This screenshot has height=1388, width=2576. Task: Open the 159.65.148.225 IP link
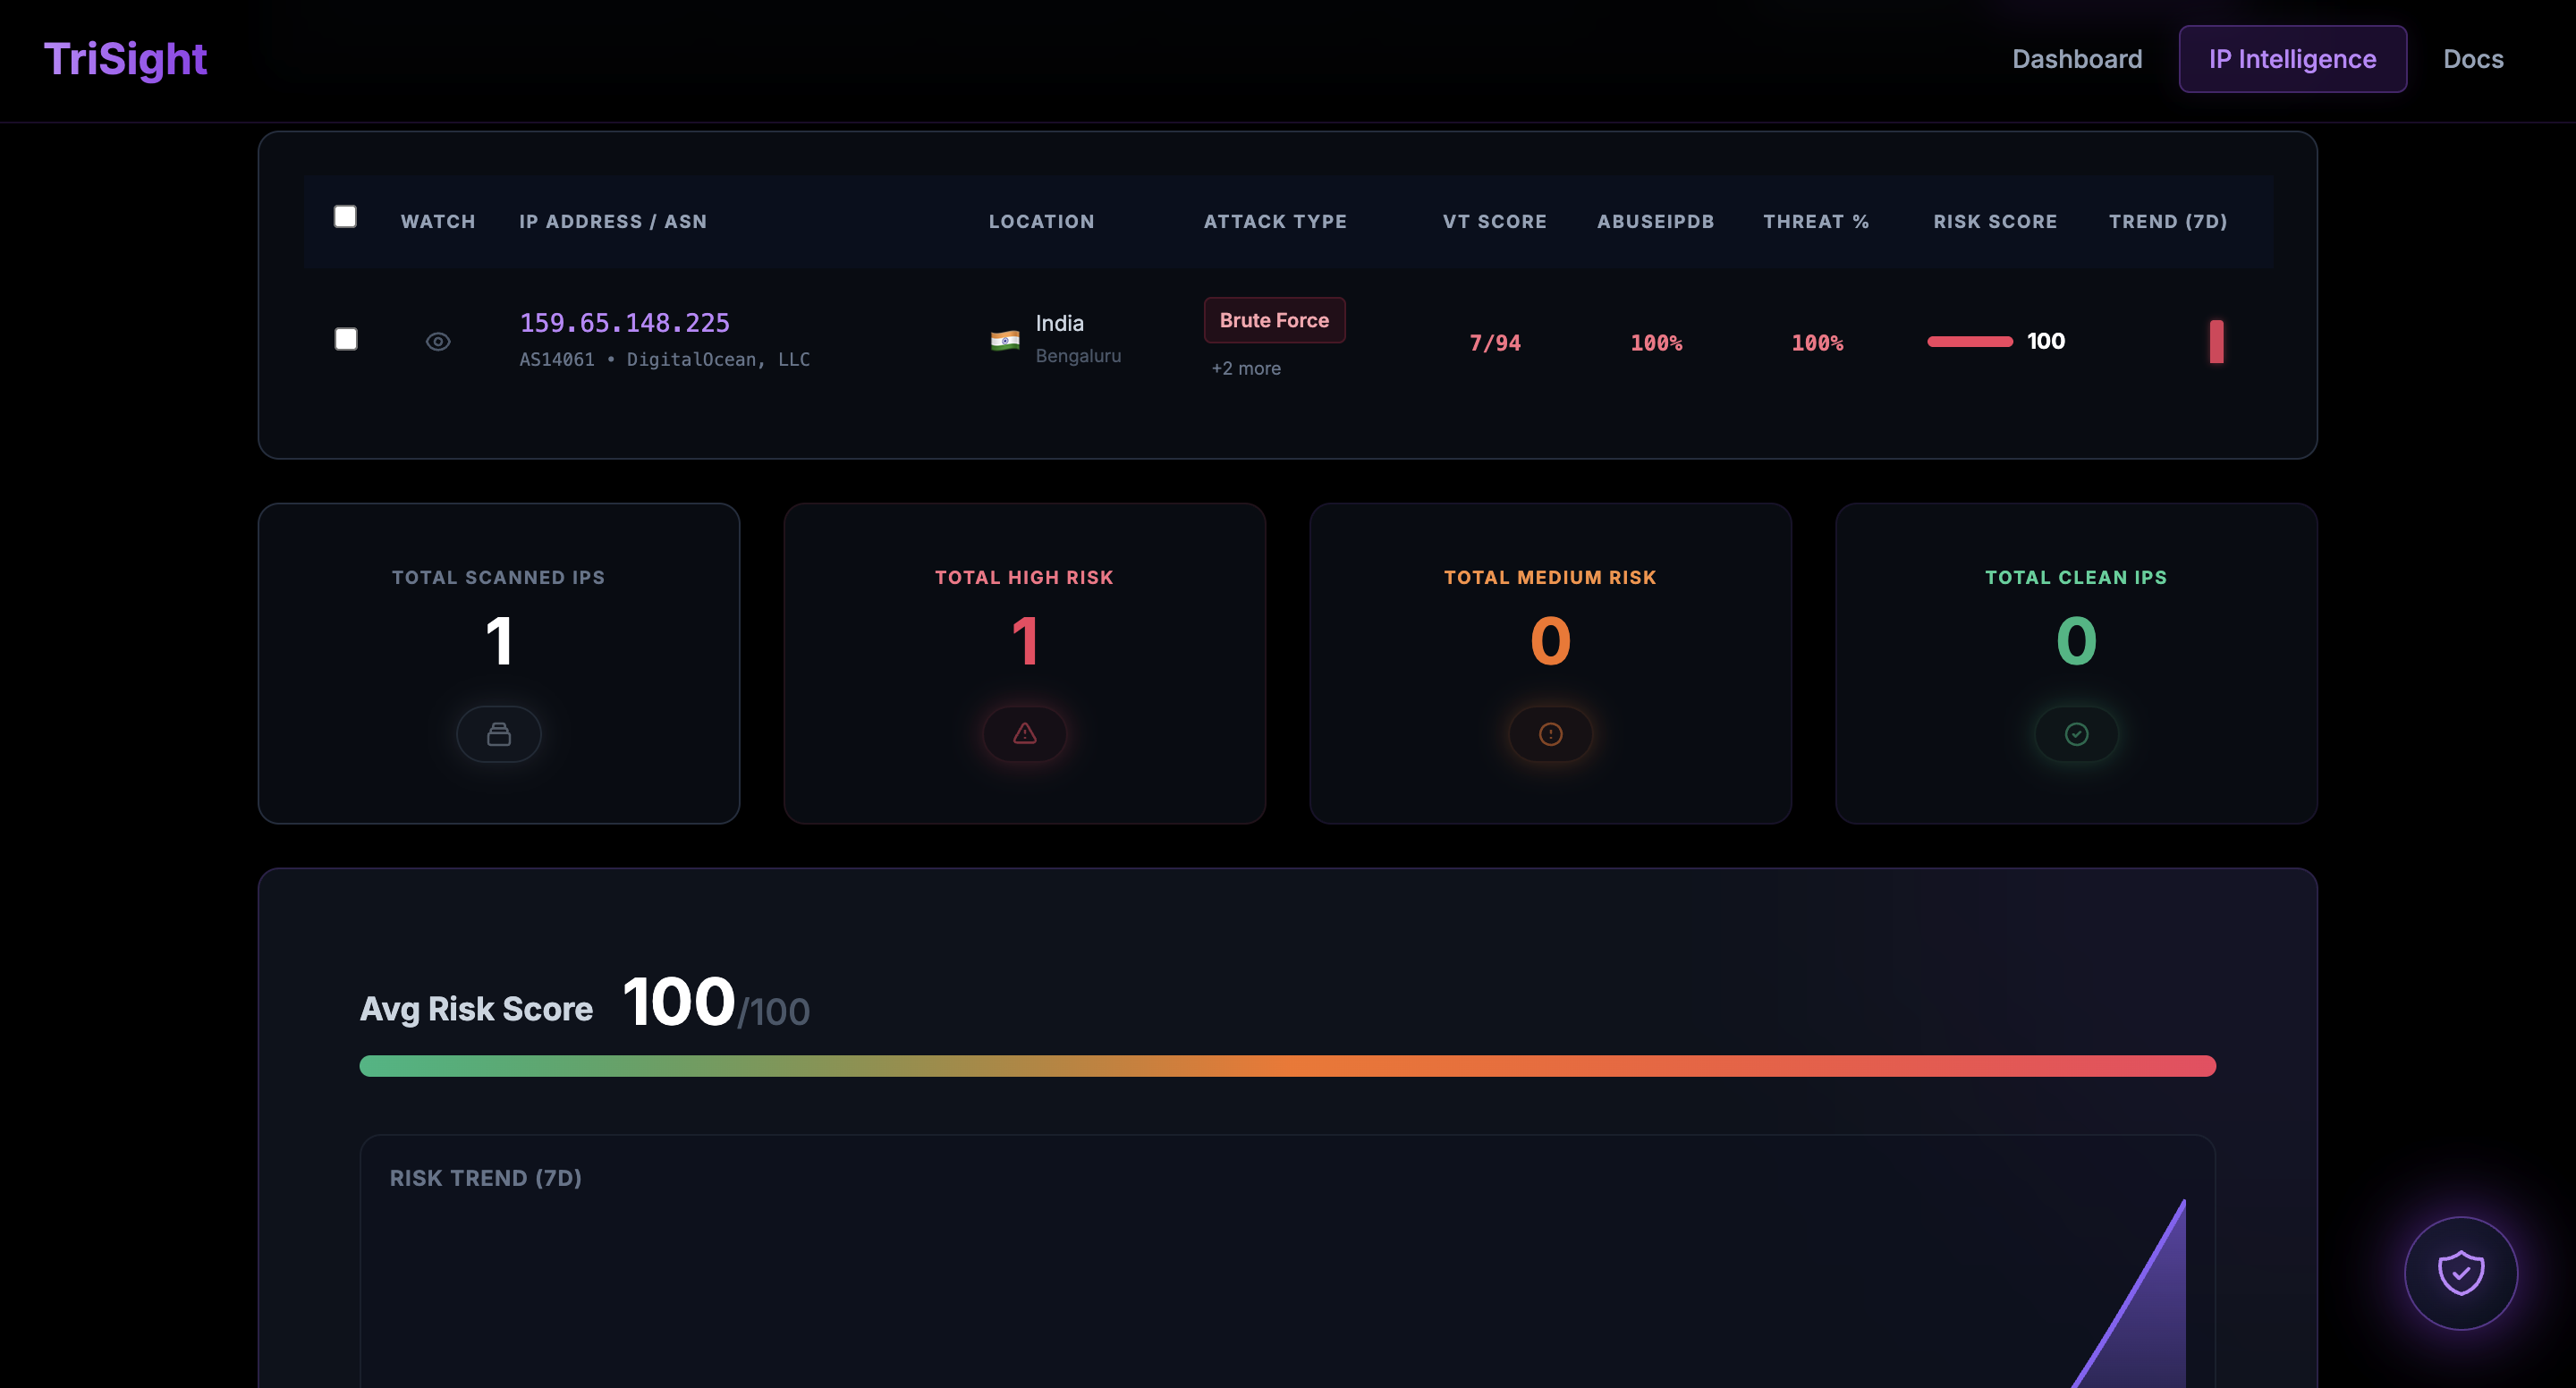coord(624,323)
